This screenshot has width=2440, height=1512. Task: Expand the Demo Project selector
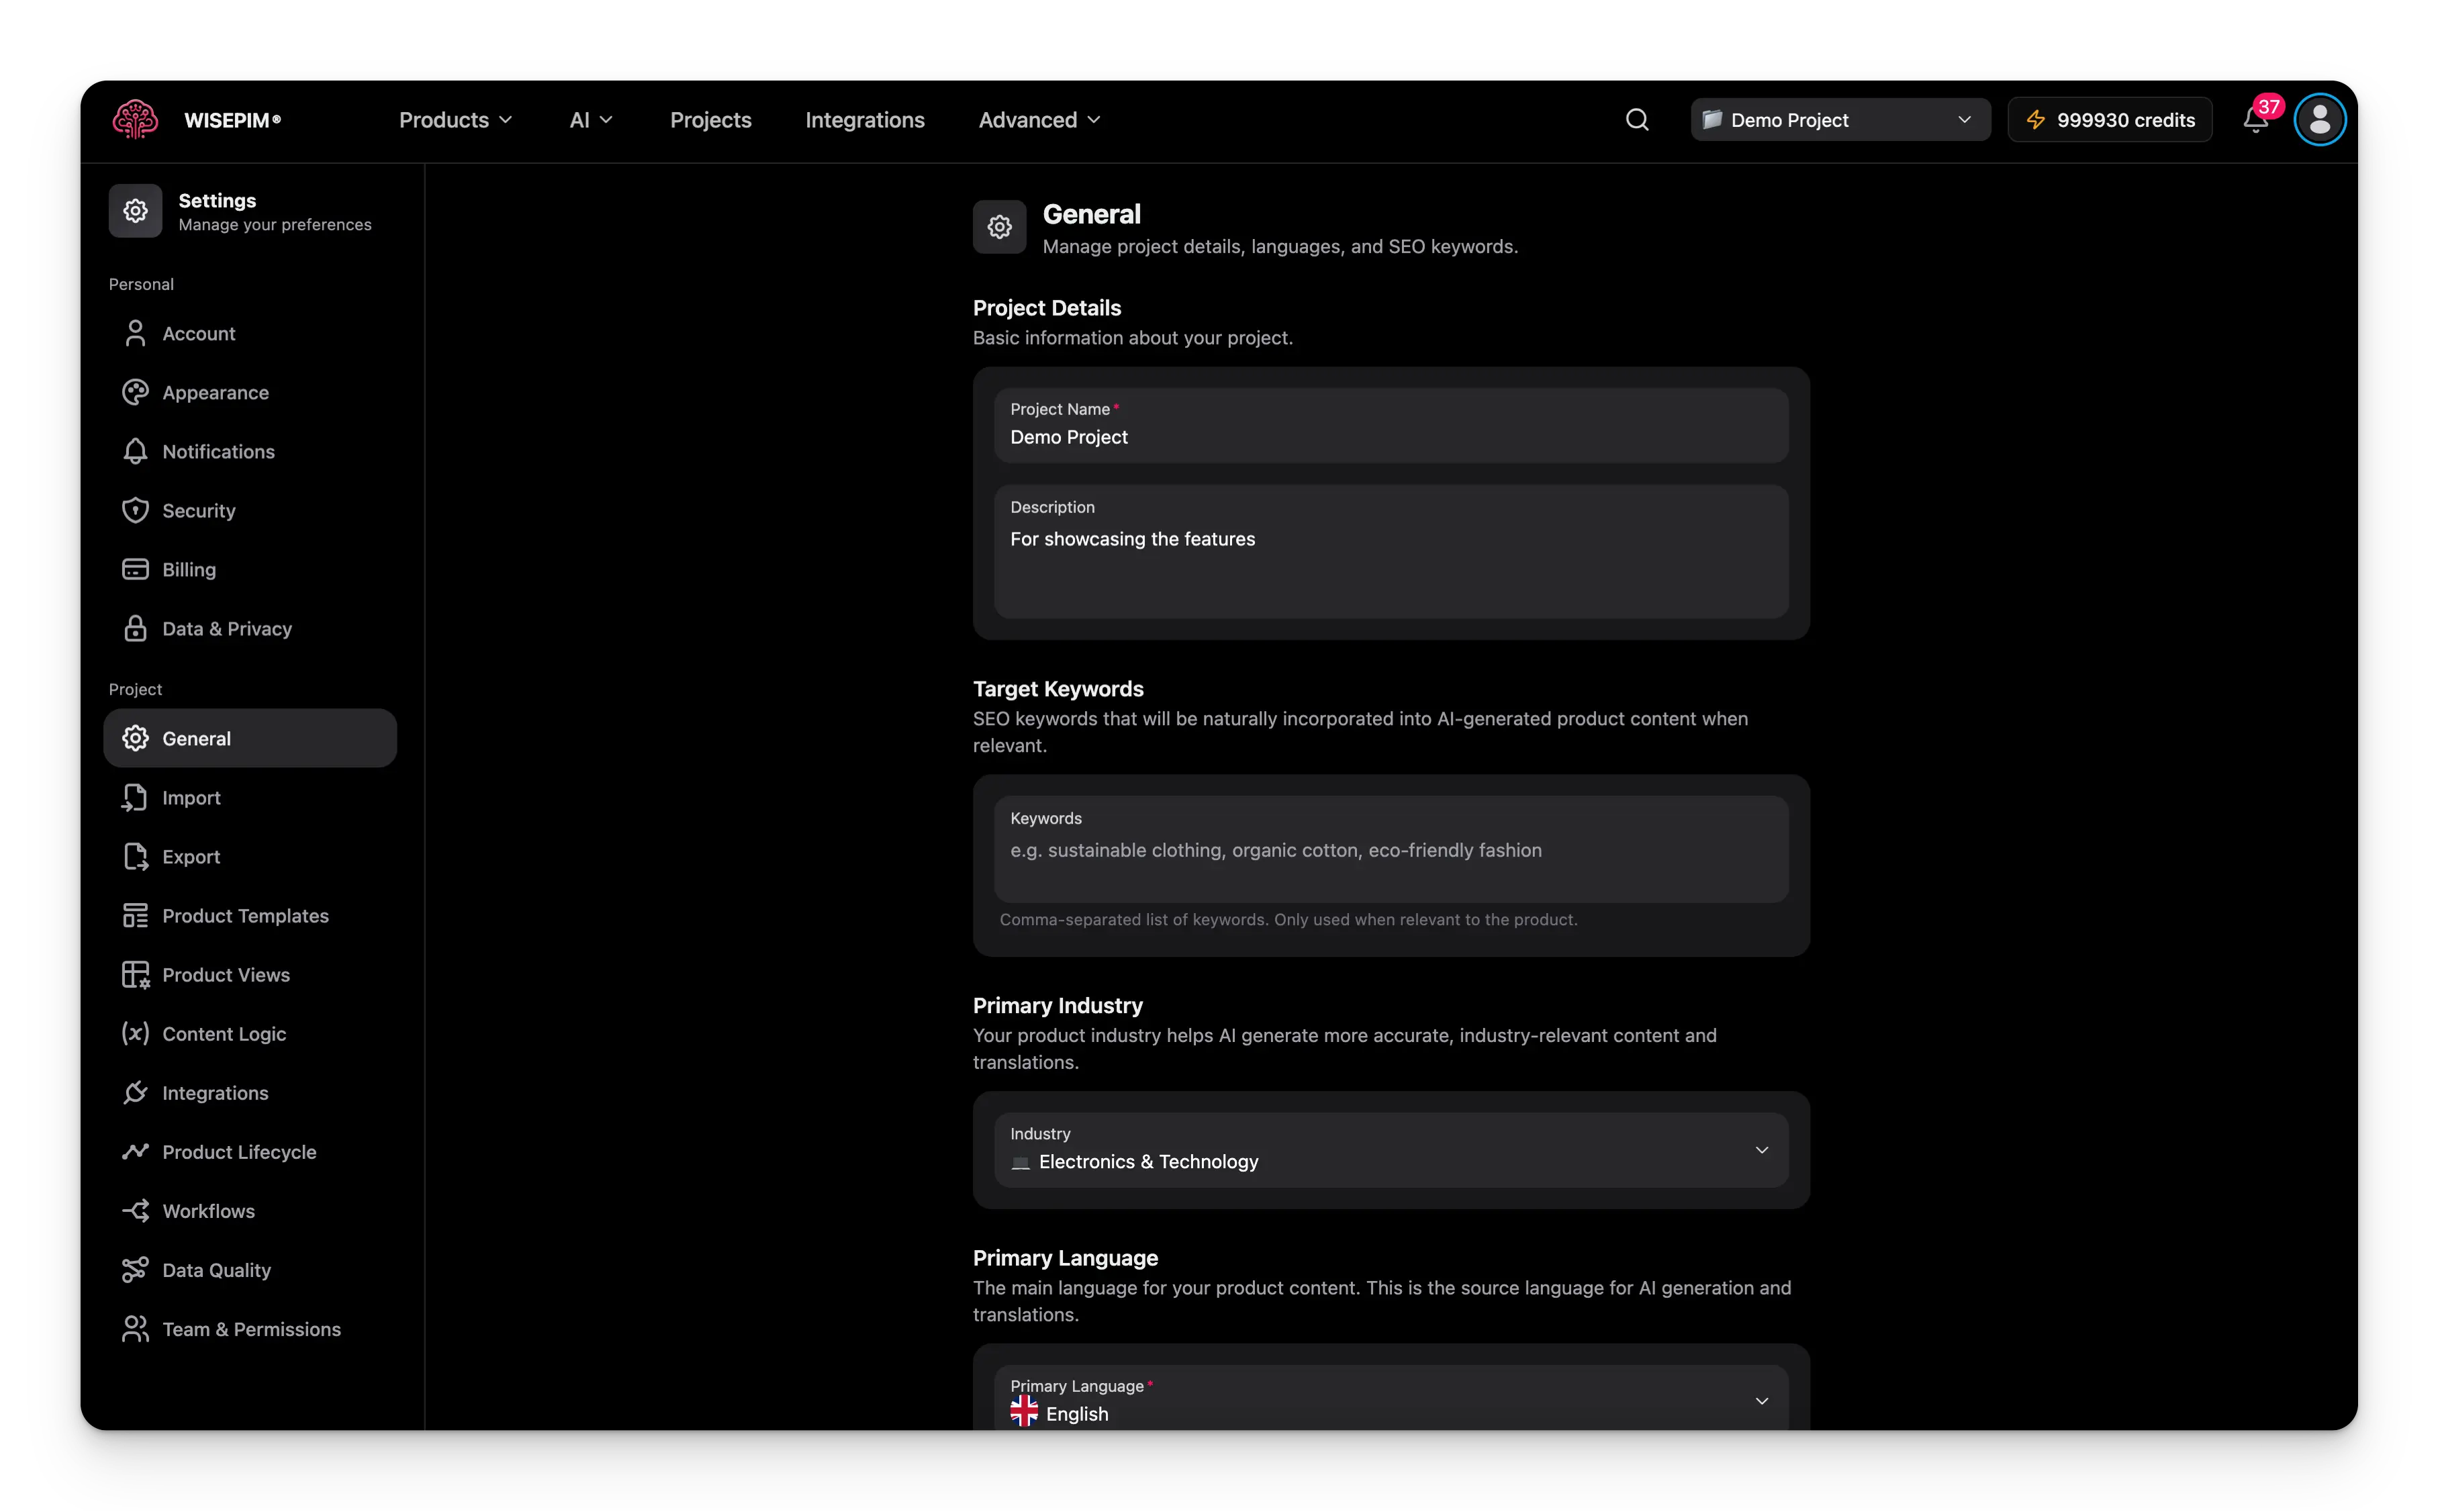[1838, 119]
